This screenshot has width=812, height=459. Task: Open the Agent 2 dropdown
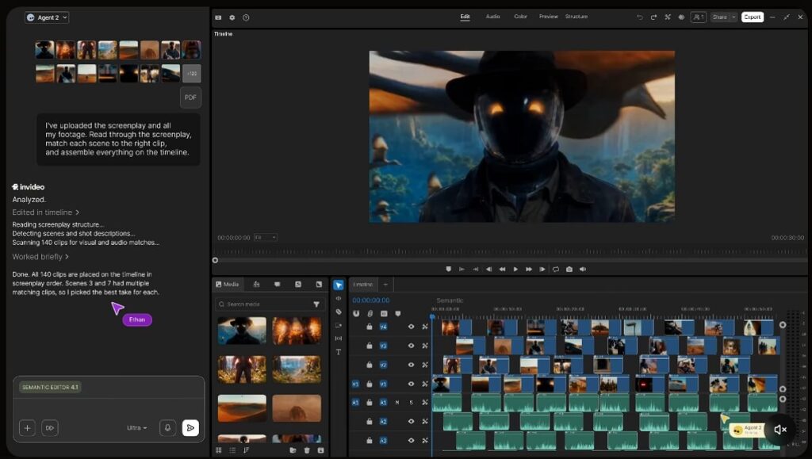point(47,17)
